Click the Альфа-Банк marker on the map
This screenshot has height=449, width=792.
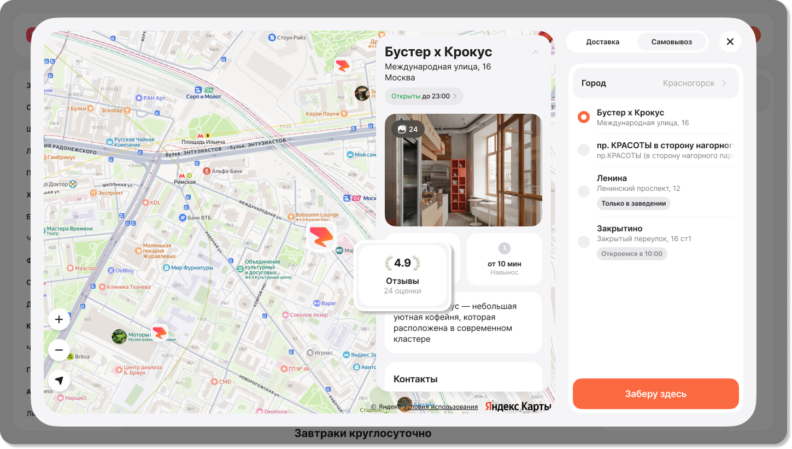(207, 171)
